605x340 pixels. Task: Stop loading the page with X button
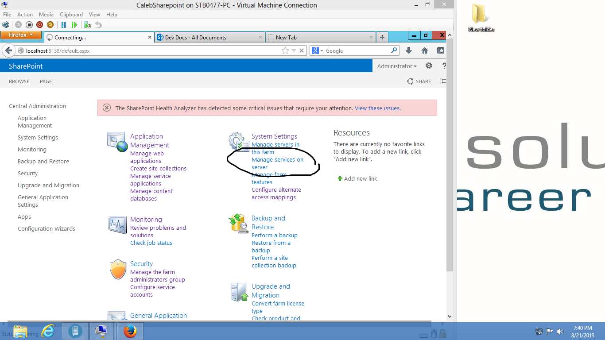(x=302, y=50)
